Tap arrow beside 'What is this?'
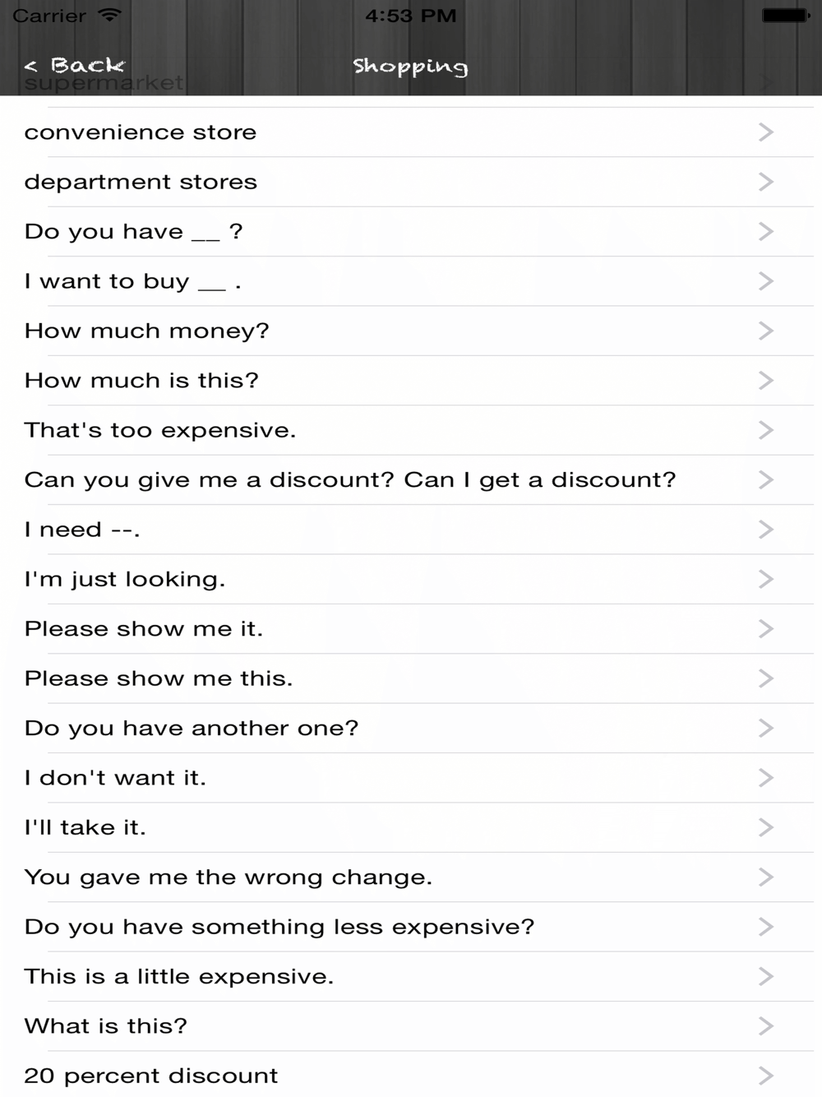This screenshot has height=1097, width=822. pos(766,1026)
